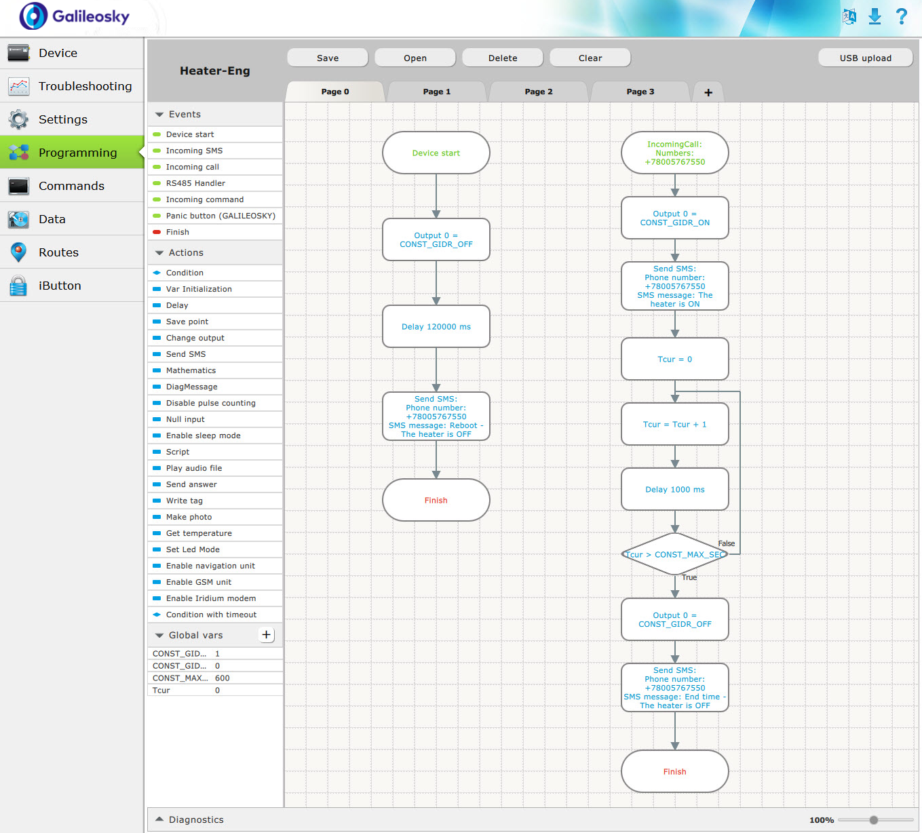Click the USB upload button
922x833 pixels.
click(x=866, y=58)
